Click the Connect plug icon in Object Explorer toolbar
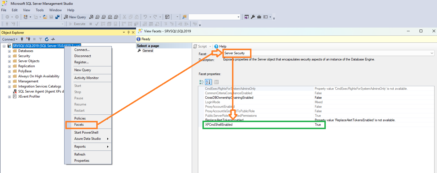 (22, 39)
